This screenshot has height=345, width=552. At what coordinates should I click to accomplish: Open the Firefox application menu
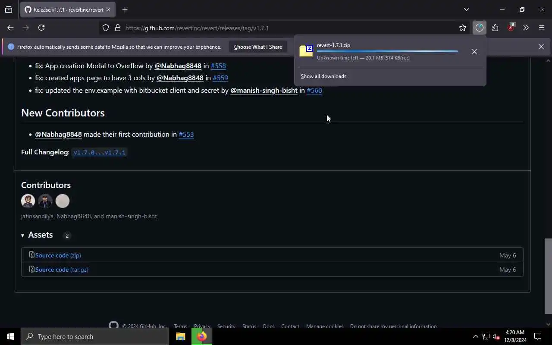pyautogui.click(x=542, y=28)
